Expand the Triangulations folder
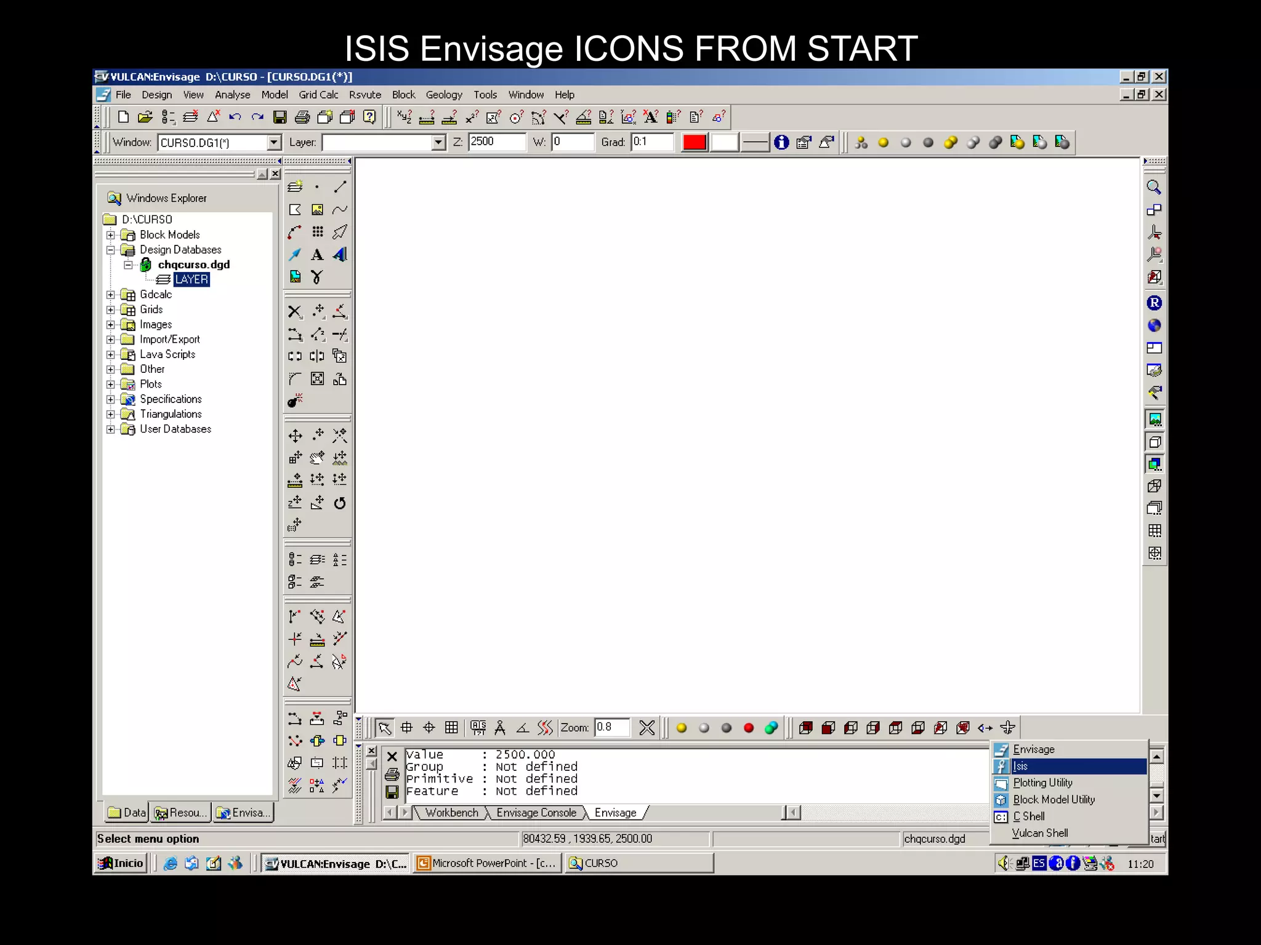Viewport: 1261px width, 945px height. 111,414
